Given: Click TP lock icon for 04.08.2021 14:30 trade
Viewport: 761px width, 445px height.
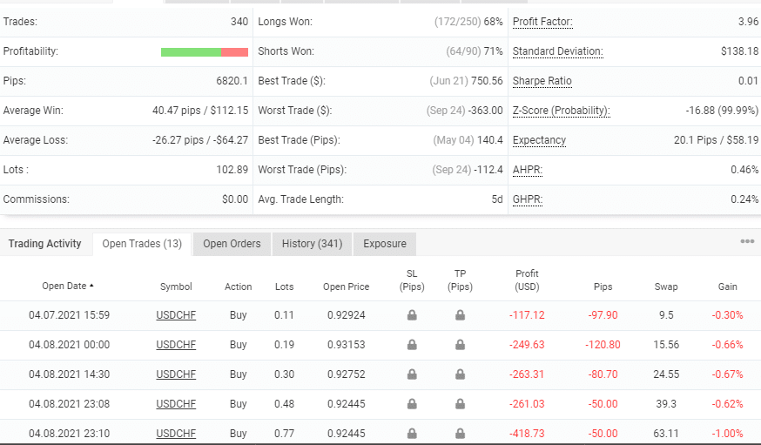Looking at the screenshot, I should (x=460, y=374).
